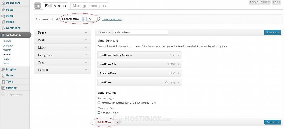This screenshot has width=285, height=129.
Task: Select the Appearance menu heading
Action: pos(14,35)
